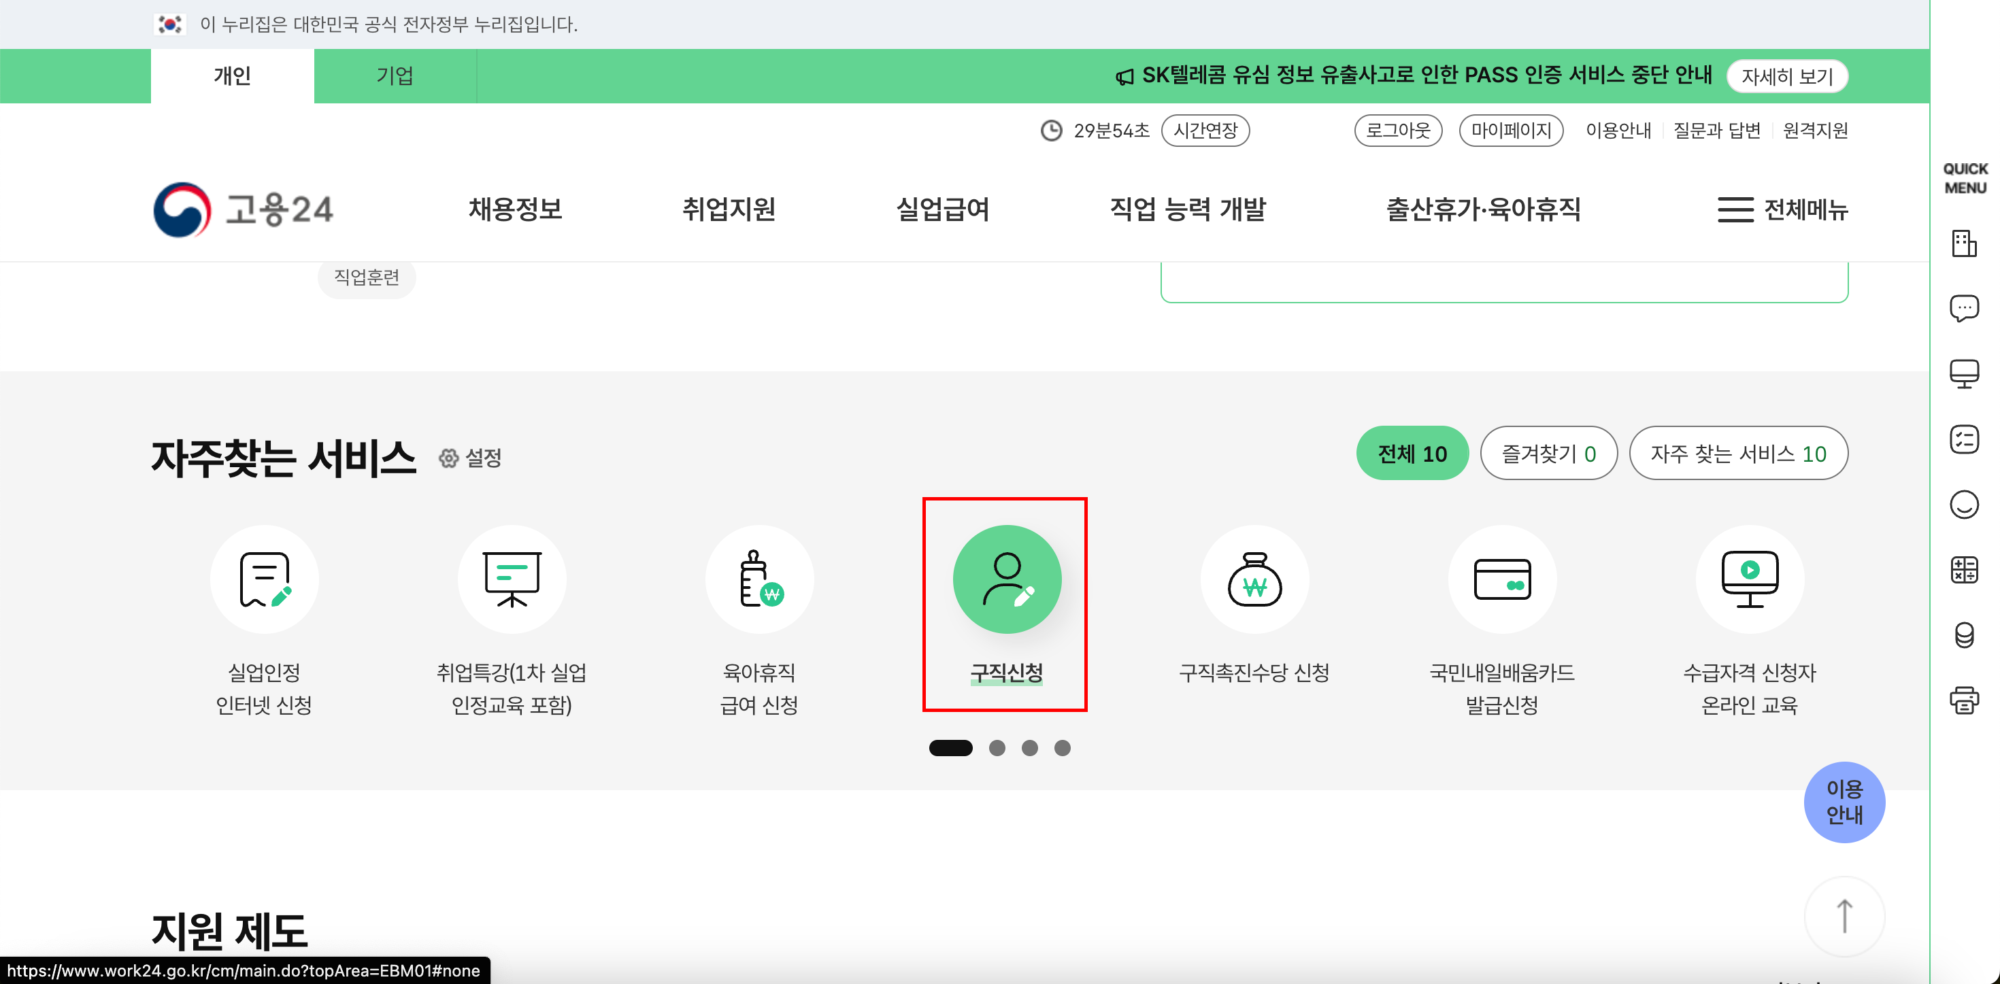The image size is (2000, 984).
Task: Switch to the 기업 tab
Action: tap(395, 76)
